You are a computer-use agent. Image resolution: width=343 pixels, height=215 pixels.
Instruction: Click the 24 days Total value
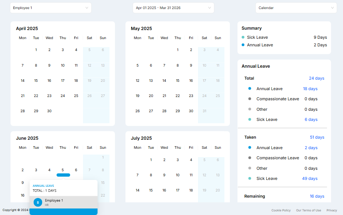(x=317, y=78)
